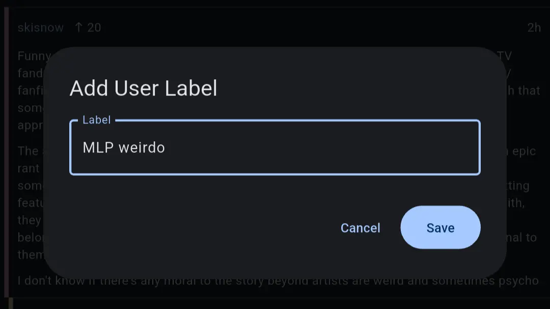Click the comment score "20"

(x=94, y=27)
